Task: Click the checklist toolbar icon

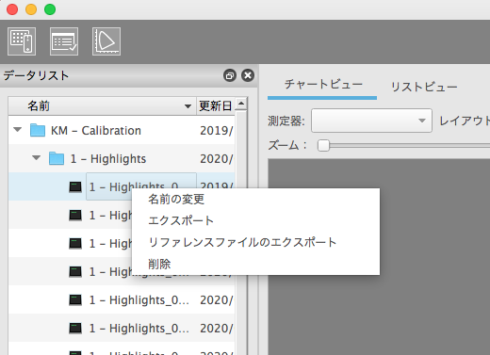Action: click(x=64, y=41)
